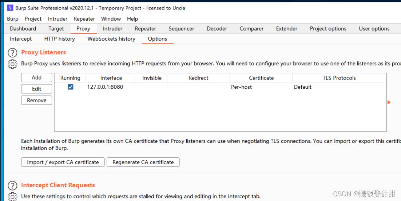401x201 pixels.
Task: Expand the listeners table orange arrow
Action: coord(389,102)
